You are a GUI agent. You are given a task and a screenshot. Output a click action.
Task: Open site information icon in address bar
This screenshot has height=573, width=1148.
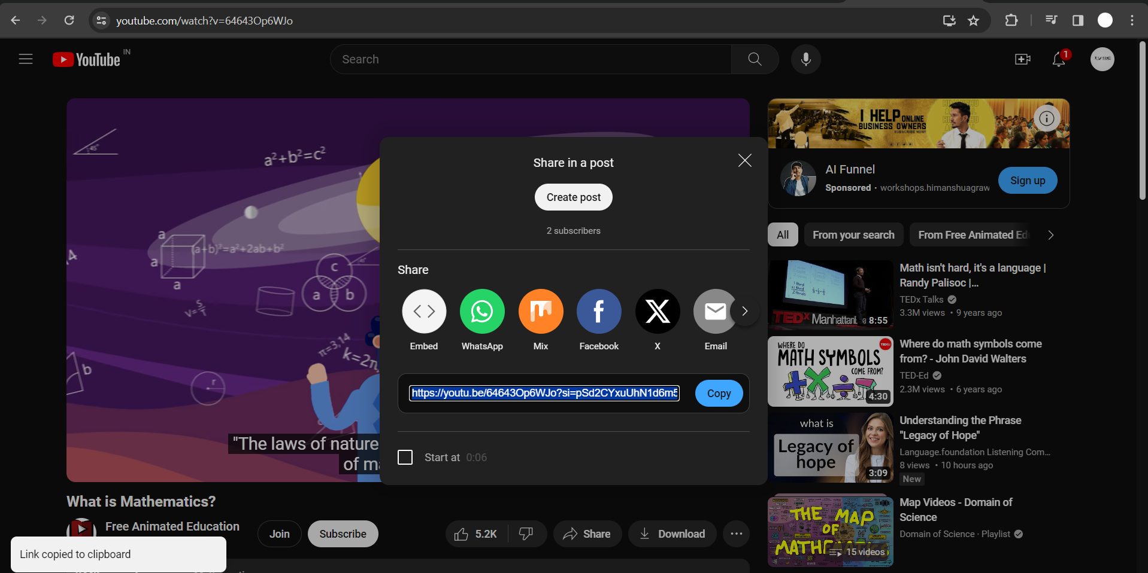click(101, 20)
